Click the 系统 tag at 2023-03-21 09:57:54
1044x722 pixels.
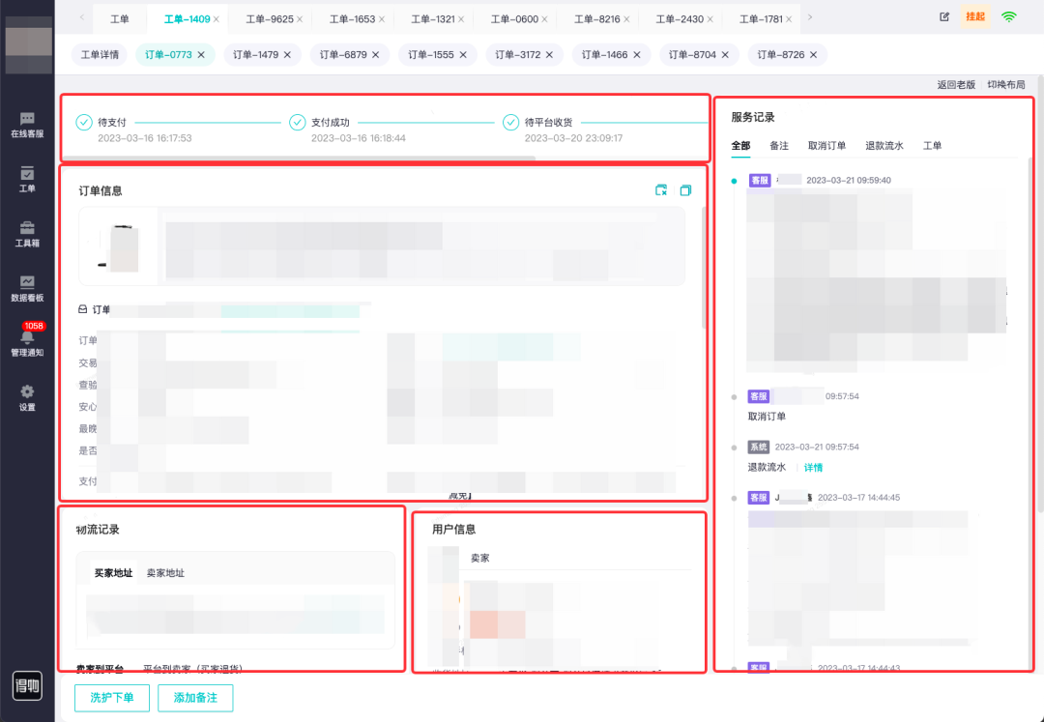(x=759, y=447)
